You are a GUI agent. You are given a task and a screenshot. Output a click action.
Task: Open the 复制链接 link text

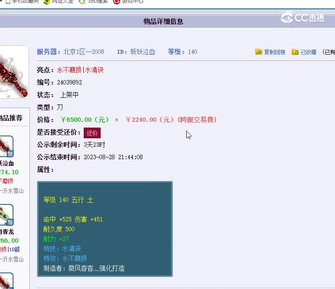(x=274, y=52)
